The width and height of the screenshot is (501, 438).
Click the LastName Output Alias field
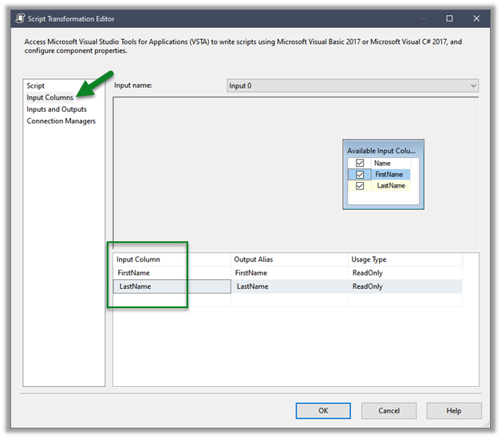point(288,286)
